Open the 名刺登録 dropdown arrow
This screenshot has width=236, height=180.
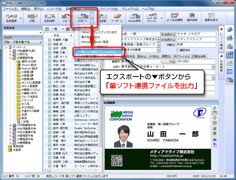[21, 18]
